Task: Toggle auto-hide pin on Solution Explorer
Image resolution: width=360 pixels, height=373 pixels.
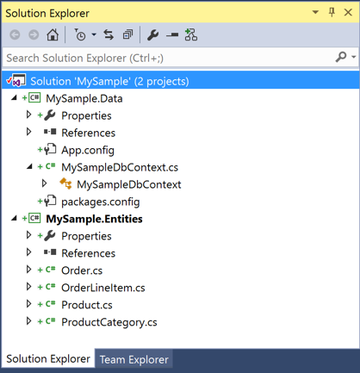Action: pyautogui.click(x=332, y=12)
